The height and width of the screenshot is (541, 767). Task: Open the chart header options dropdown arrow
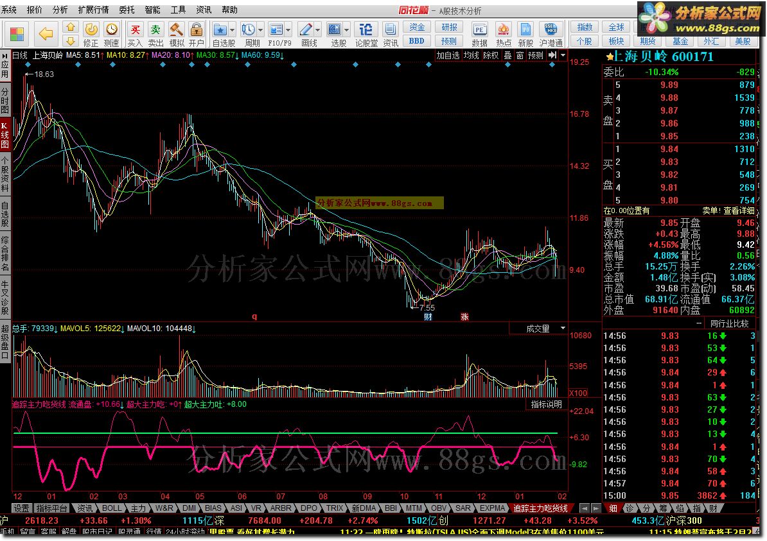click(563, 55)
